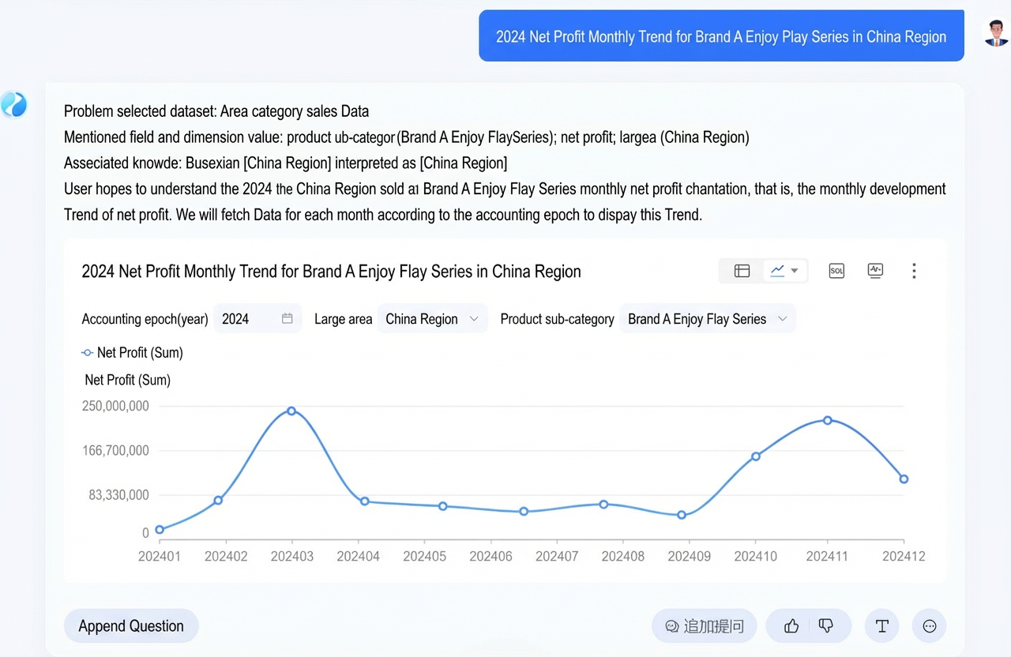
Task: Click the assistant logo icon
Action: point(14,104)
